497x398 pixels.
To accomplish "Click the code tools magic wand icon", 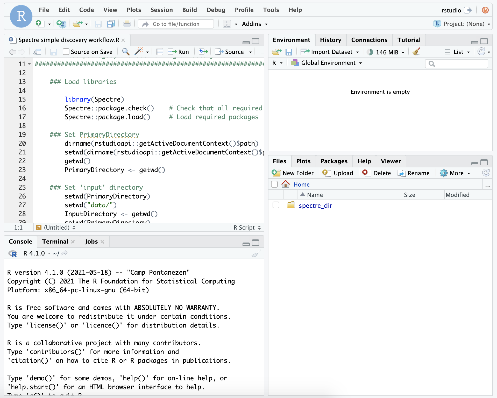I will pyautogui.click(x=139, y=52).
